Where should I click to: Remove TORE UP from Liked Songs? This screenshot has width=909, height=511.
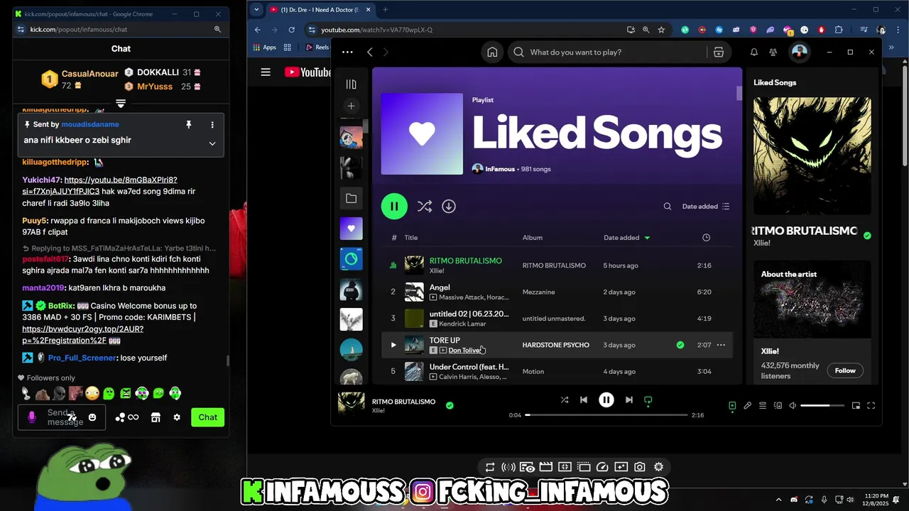(680, 345)
